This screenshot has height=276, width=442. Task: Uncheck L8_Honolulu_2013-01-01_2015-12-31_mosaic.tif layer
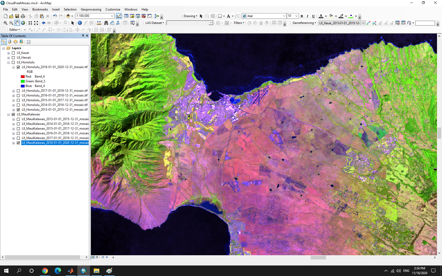(18, 110)
